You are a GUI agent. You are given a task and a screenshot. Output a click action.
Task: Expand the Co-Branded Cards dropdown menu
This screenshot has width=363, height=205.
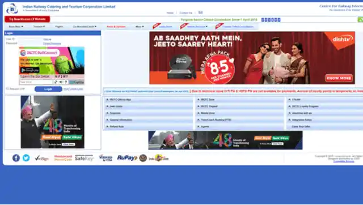tap(85, 27)
